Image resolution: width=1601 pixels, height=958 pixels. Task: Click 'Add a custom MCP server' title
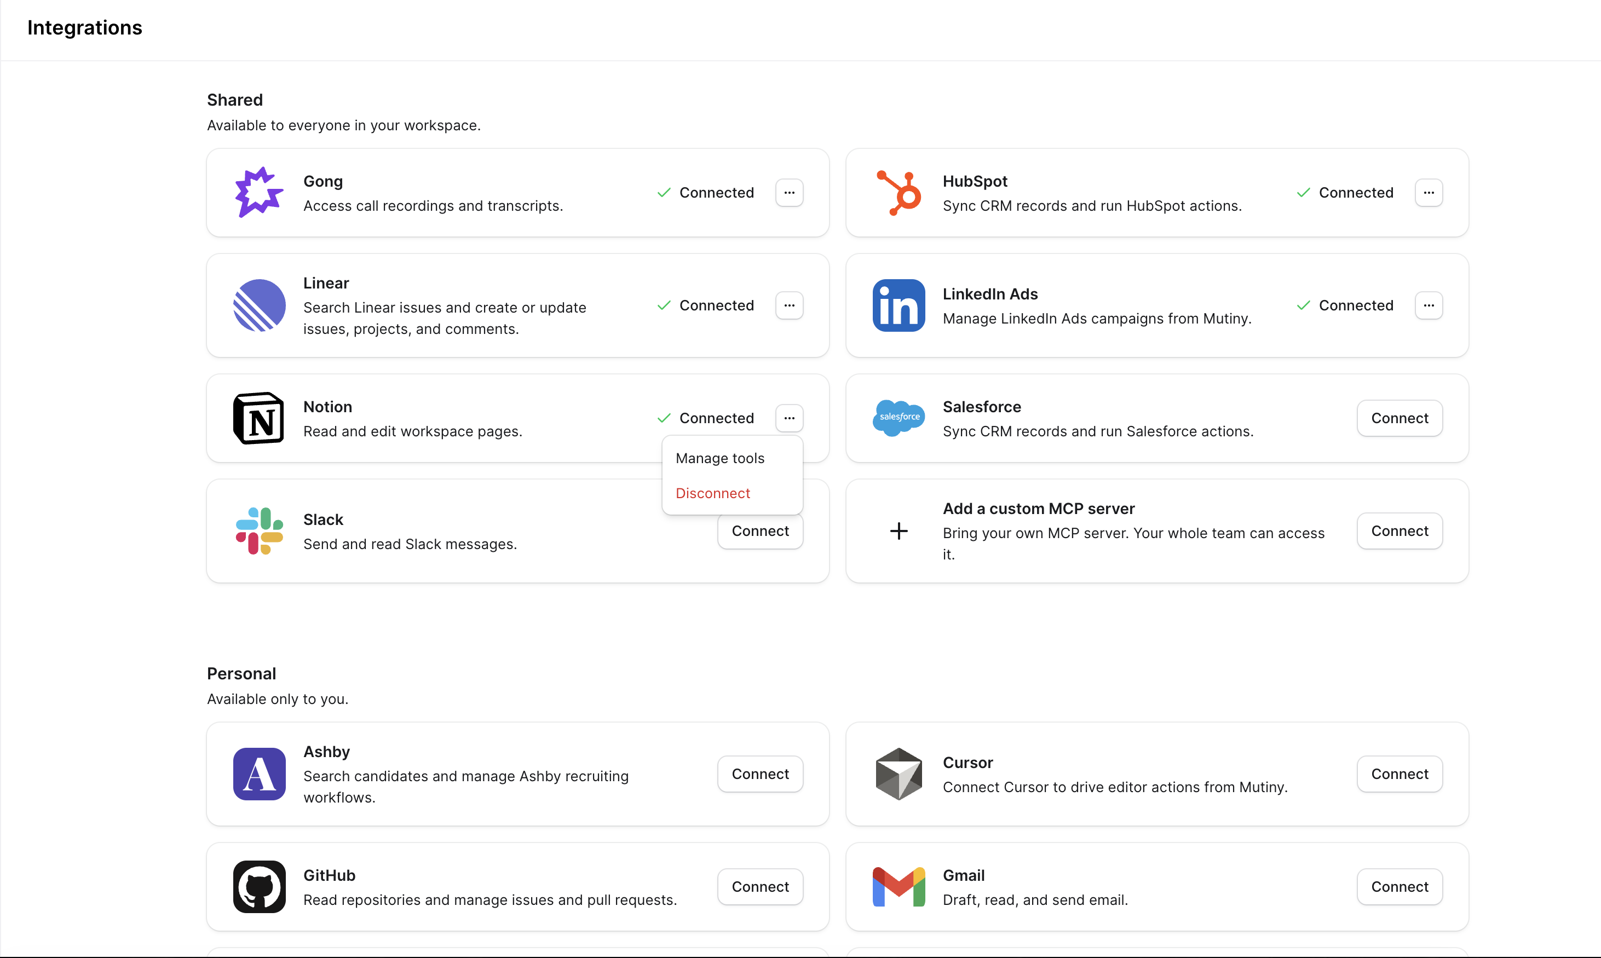[x=1039, y=509]
